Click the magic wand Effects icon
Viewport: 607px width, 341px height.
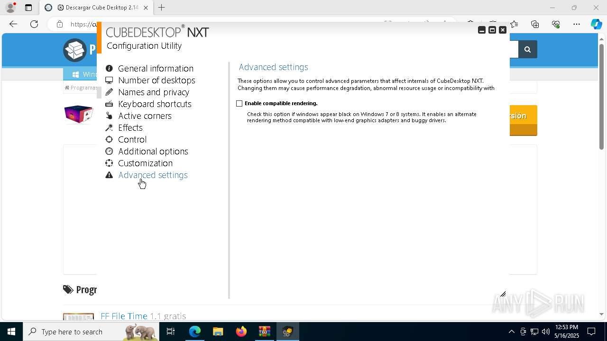pos(109,127)
